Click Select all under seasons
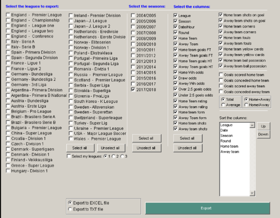This screenshot has width=280, height=218. tap(147, 138)
